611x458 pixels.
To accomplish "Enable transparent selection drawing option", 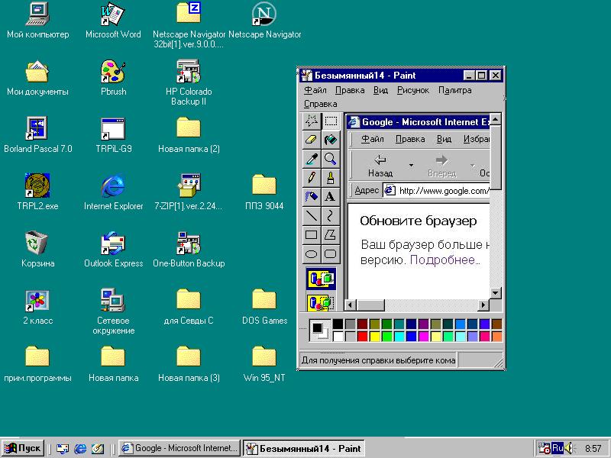I will [x=322, y=302].
